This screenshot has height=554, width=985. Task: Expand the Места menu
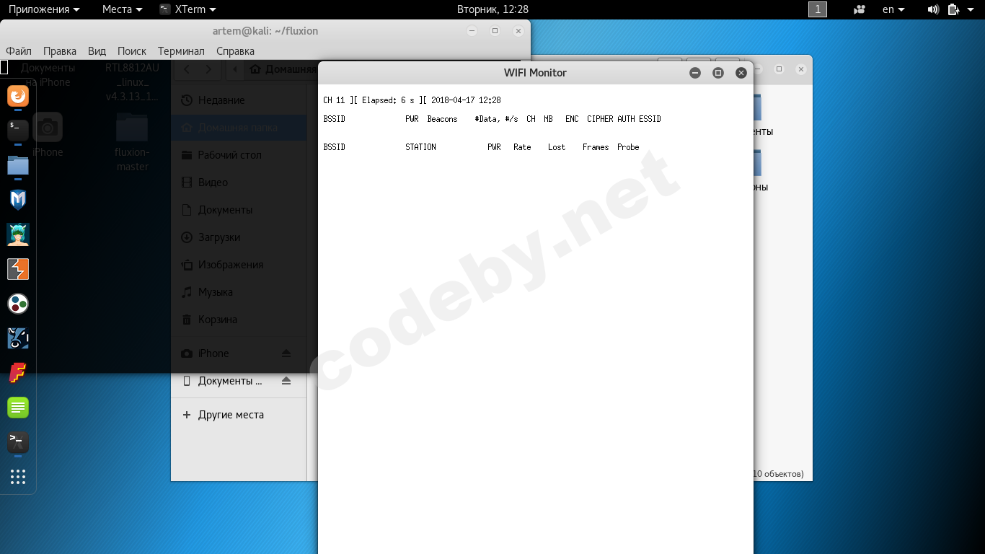click(x=122, y=9)
